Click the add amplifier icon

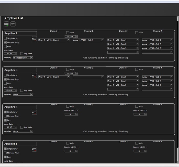(6, 24)
